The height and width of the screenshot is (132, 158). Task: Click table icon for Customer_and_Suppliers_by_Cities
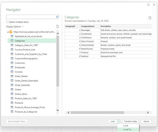tap(12, 54)
